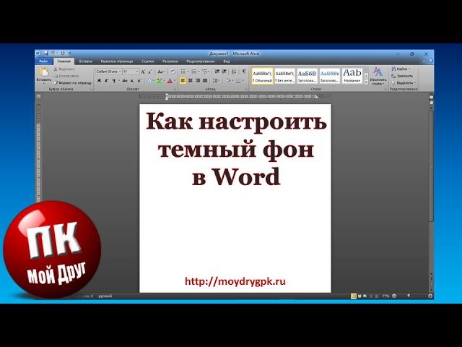Image resolution: width=462 pixels, height=347 pixels.
Task: Align text left
Action: click(183, 80)
